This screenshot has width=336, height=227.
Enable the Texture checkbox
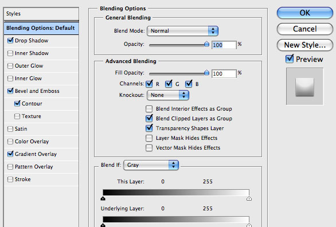point(17,116)
